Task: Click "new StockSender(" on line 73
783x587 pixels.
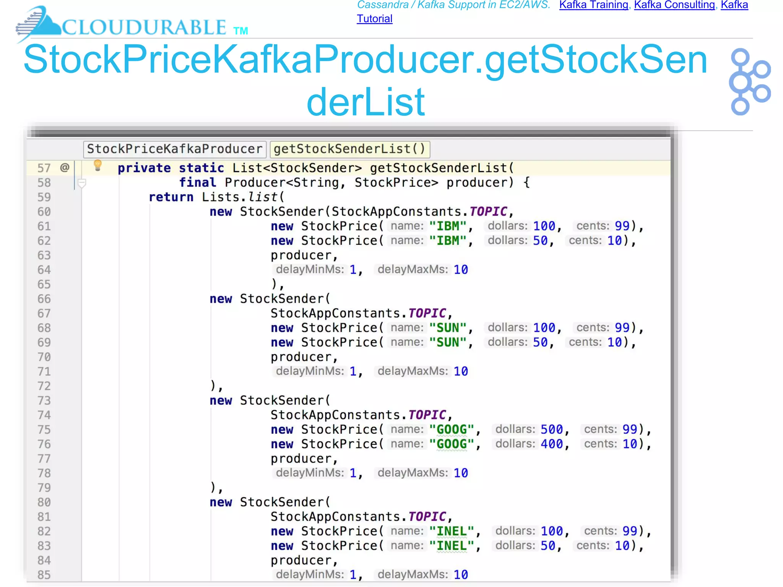Action: coord(270,401)
